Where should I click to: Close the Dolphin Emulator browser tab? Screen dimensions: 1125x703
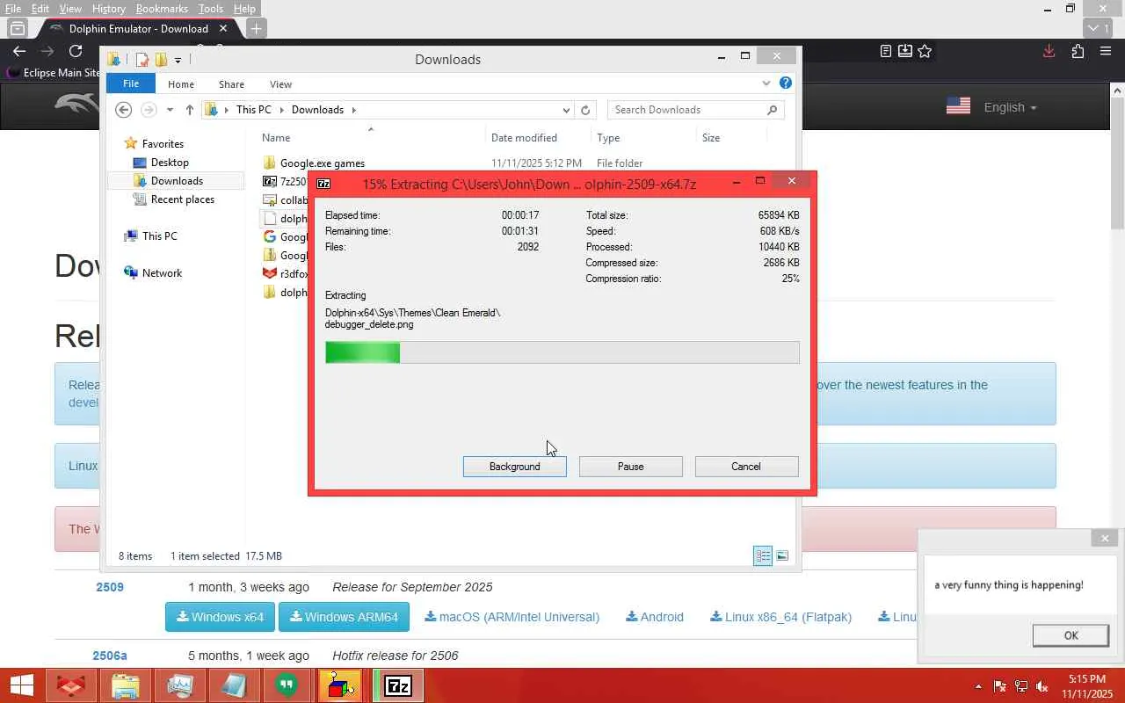[223, 28]
